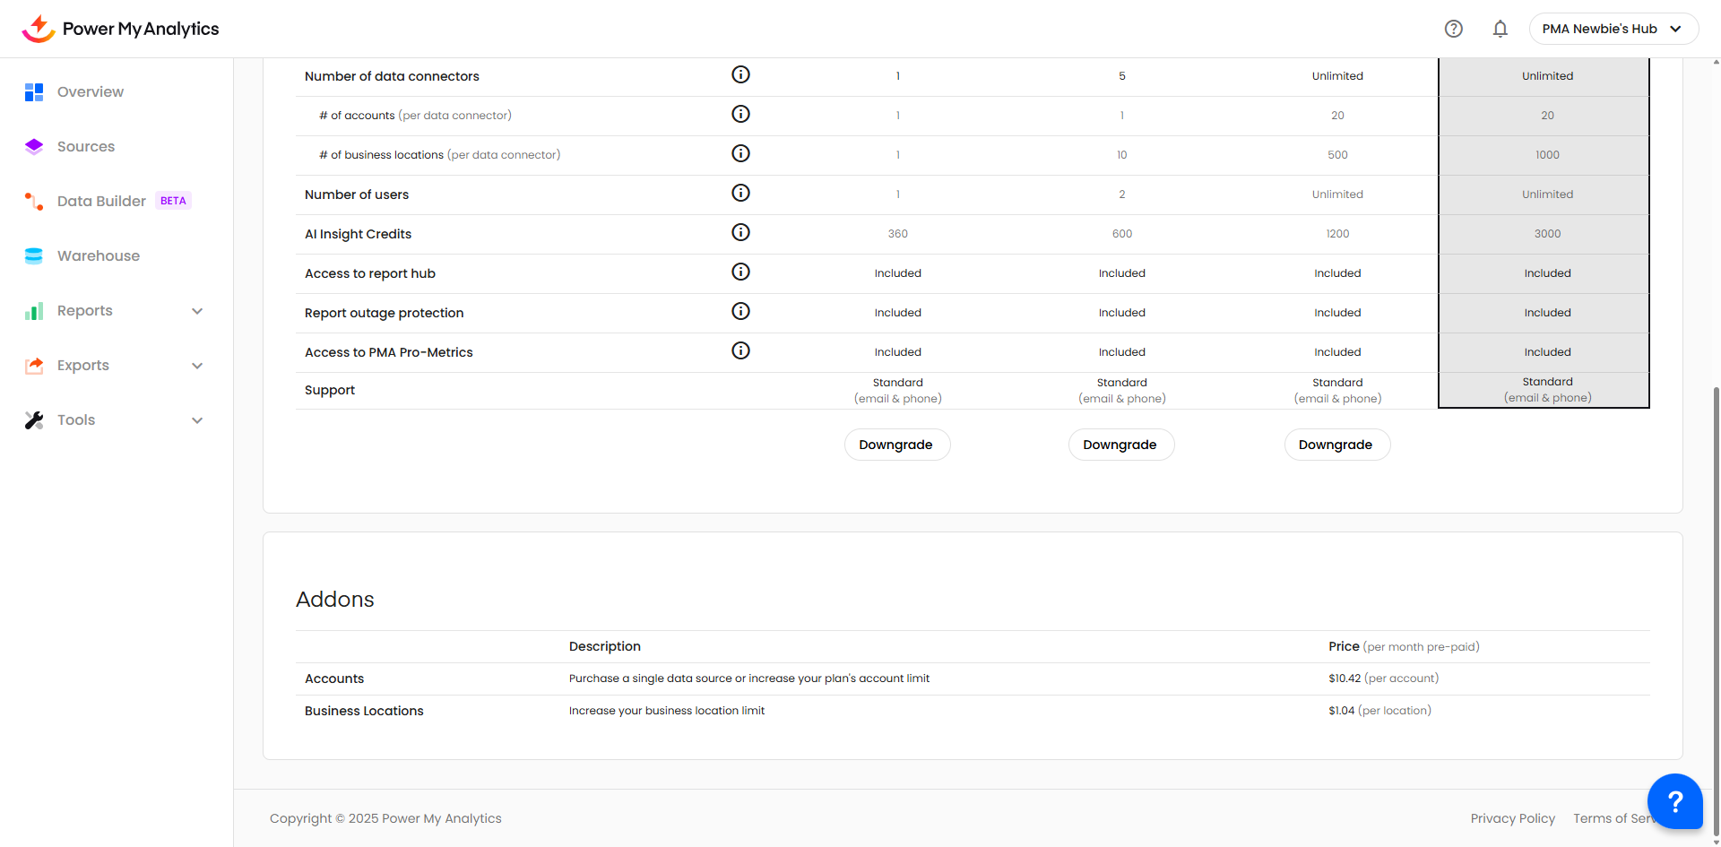The width and height of the screenshot is (1721, 847).
Task: Click Downgrade under the 5-connector plan
Action: 1120,445
